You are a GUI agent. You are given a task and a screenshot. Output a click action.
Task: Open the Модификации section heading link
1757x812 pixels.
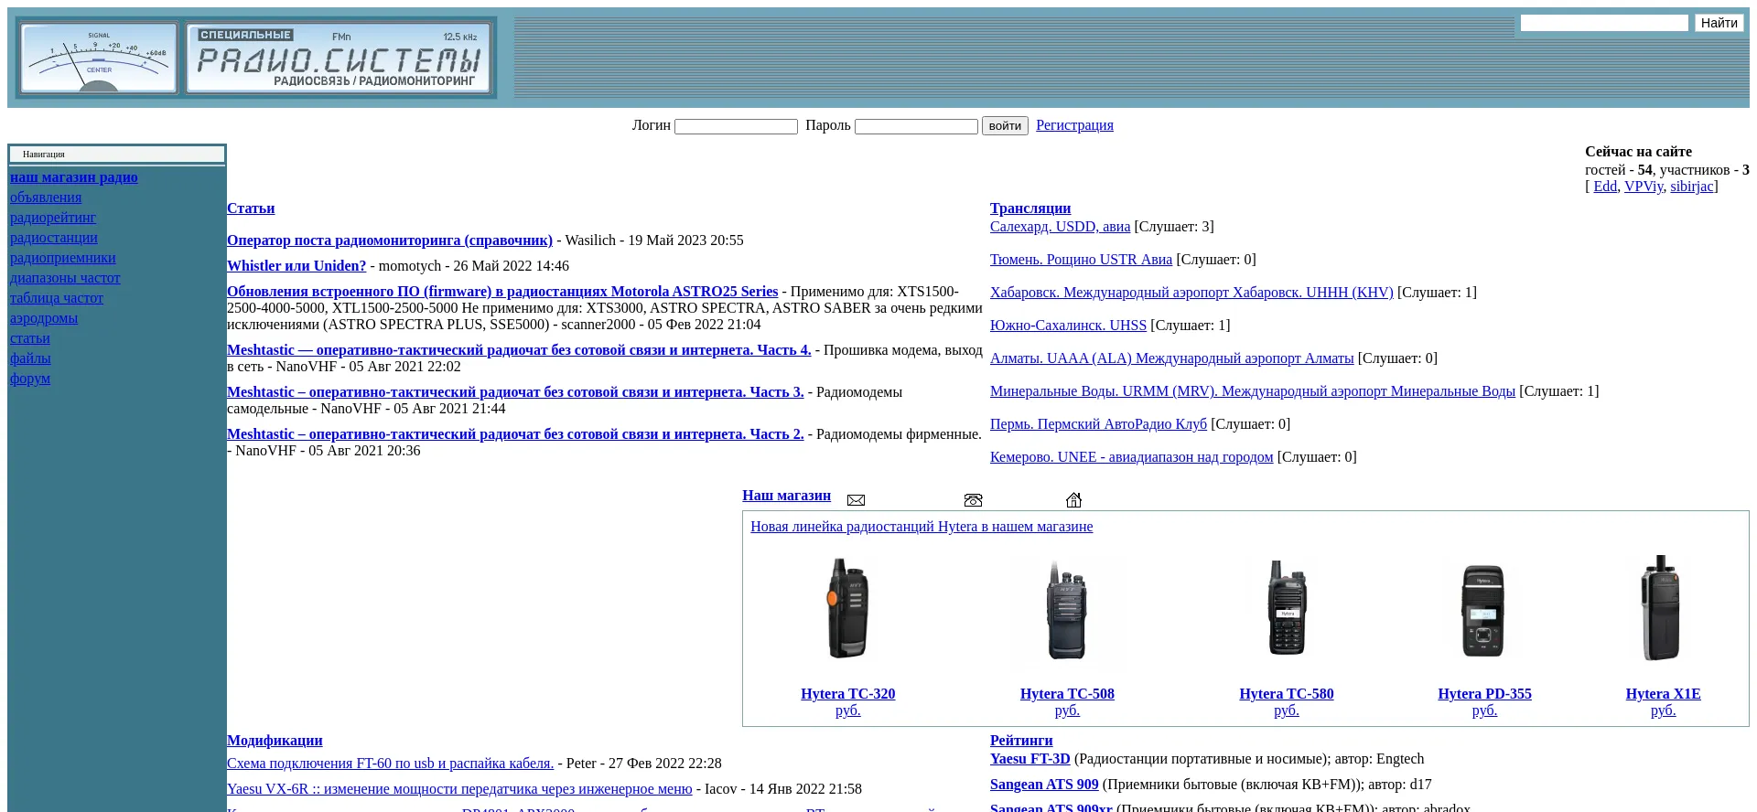coord(275,741)
